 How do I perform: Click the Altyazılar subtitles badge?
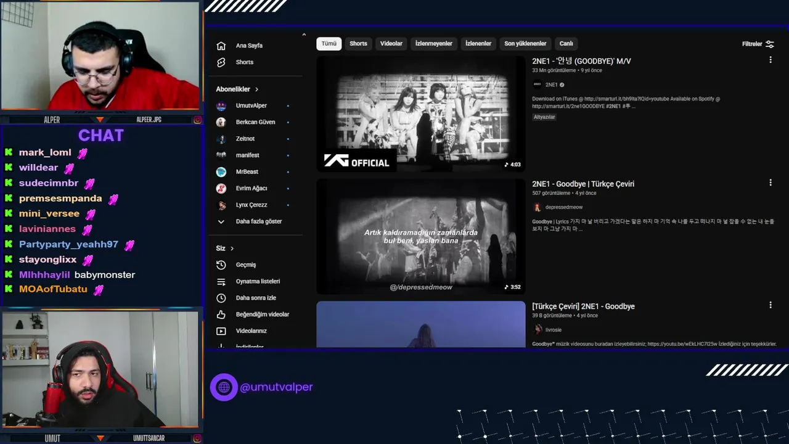544,117
